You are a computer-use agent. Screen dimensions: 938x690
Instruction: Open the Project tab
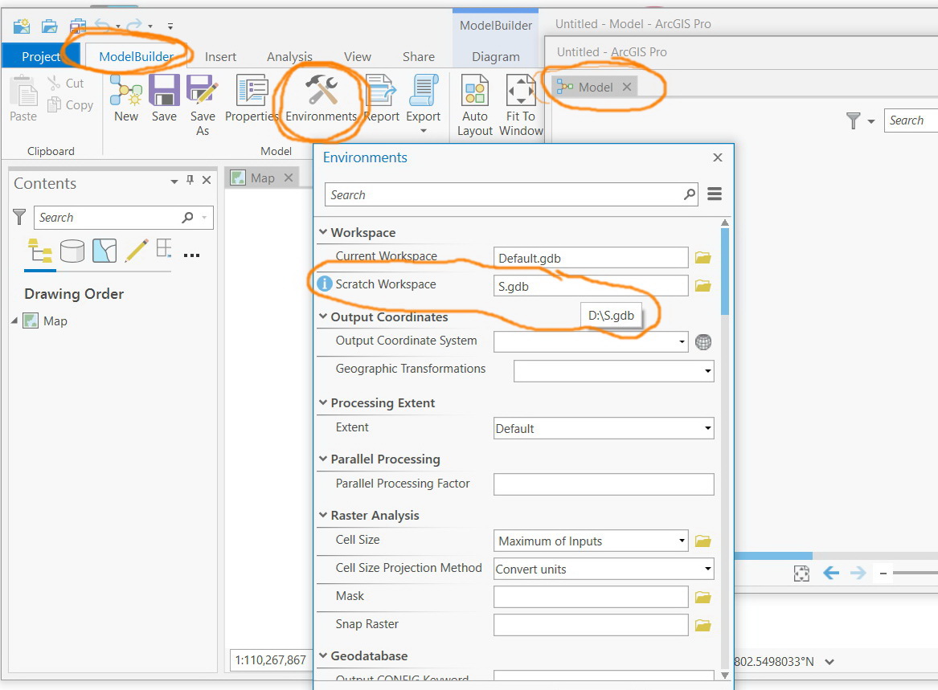(x=40, y=56)
